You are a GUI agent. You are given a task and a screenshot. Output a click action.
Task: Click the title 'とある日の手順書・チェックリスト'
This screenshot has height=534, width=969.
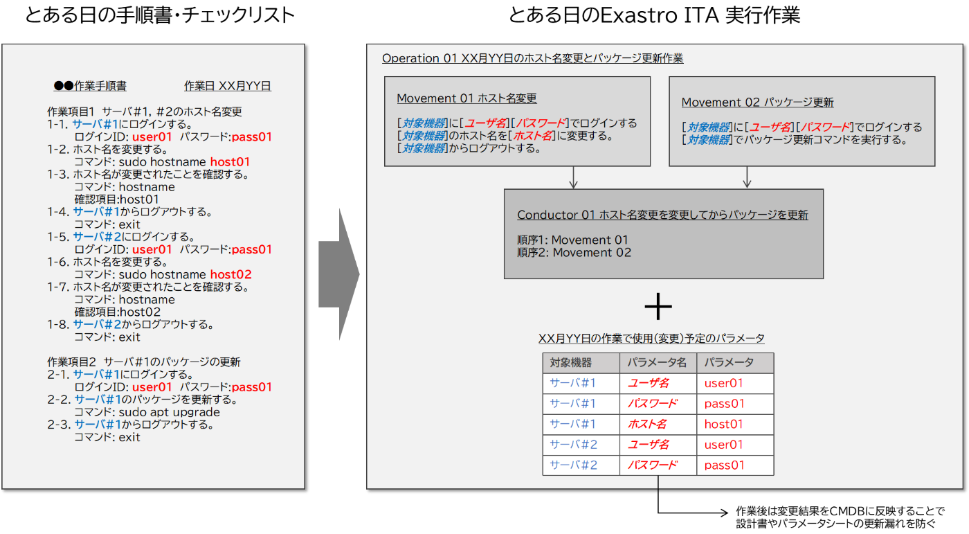(159, 16)
